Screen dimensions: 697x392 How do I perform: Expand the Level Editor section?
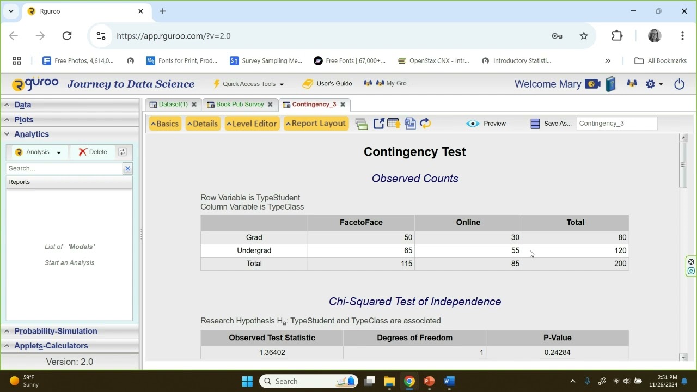tap(252, 124)
